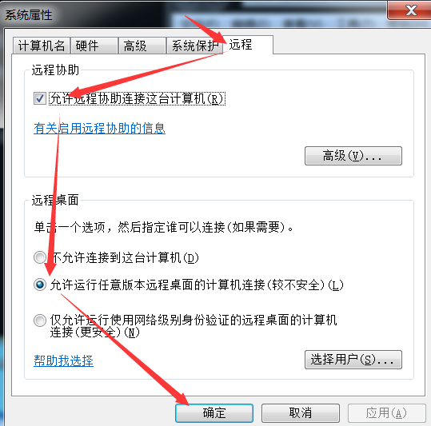Confirm with the 确定 button
The image size is (431, 426).
(214, 413)
